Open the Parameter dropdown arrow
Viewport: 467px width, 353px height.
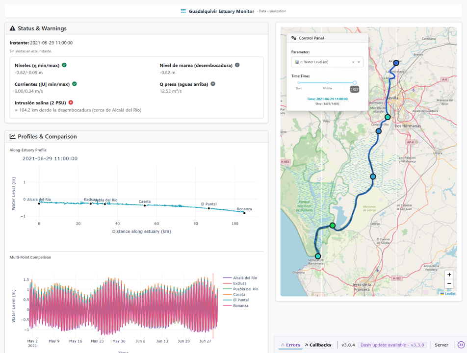pos(359,62)
